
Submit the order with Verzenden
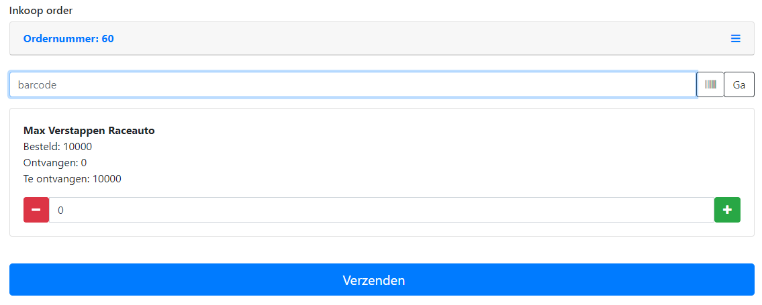381,280
